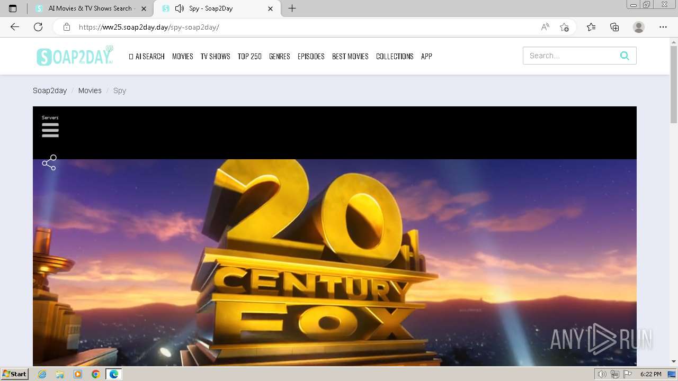Open the Genres menu item
The width and height of the screenshot is (678, 381).
[x=280, y=56]
